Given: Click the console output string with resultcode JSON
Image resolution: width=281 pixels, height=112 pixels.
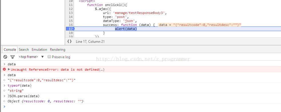Looking at the screenshot, I should click(x=42, y=80).
